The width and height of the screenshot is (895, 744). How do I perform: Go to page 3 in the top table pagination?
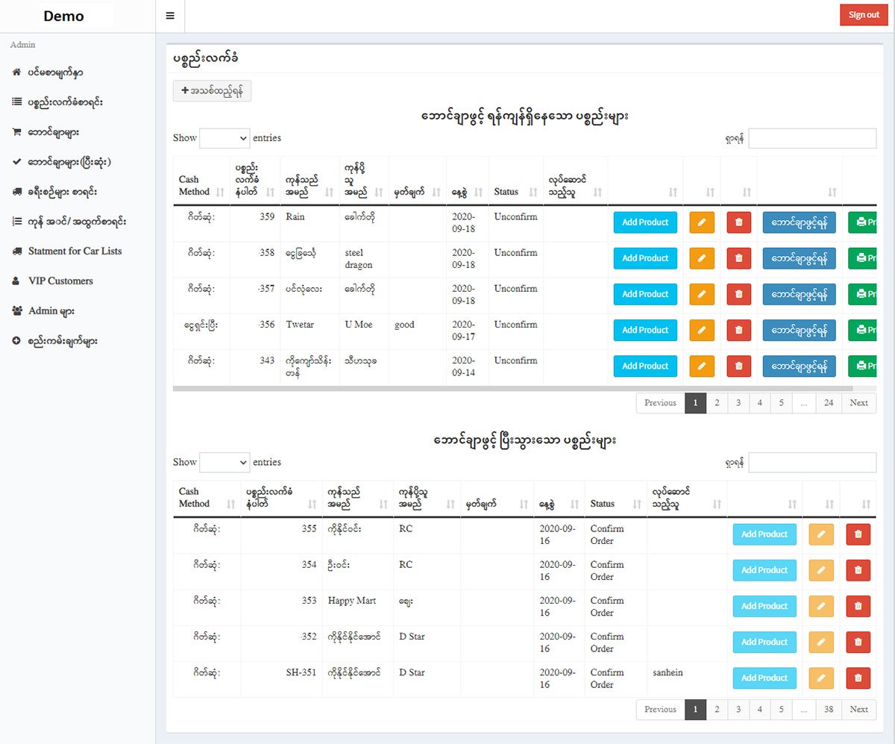point(738,403)
